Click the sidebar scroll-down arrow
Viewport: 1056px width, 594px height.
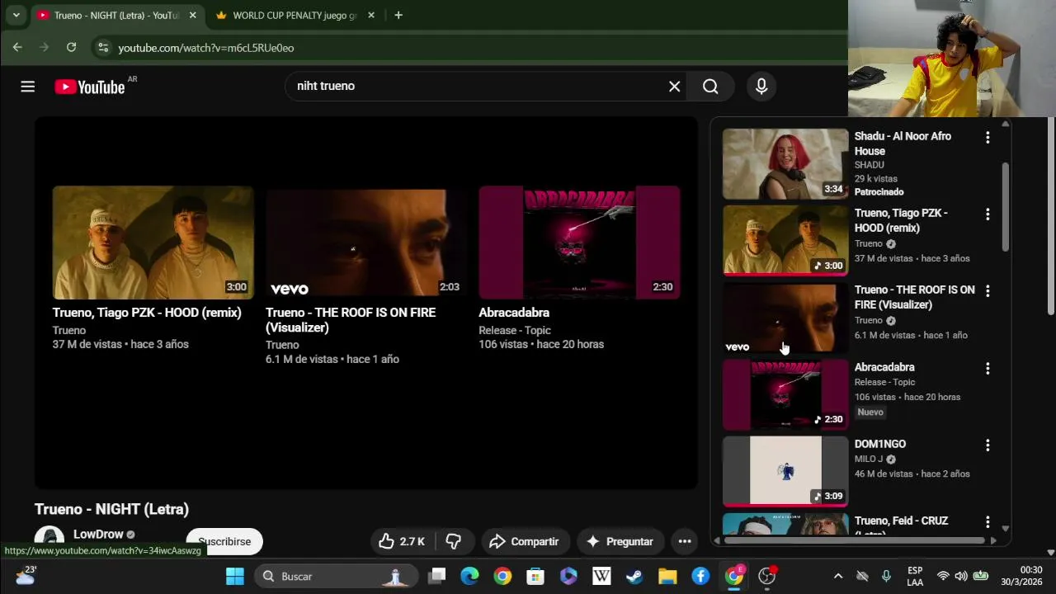point(1005,528)
